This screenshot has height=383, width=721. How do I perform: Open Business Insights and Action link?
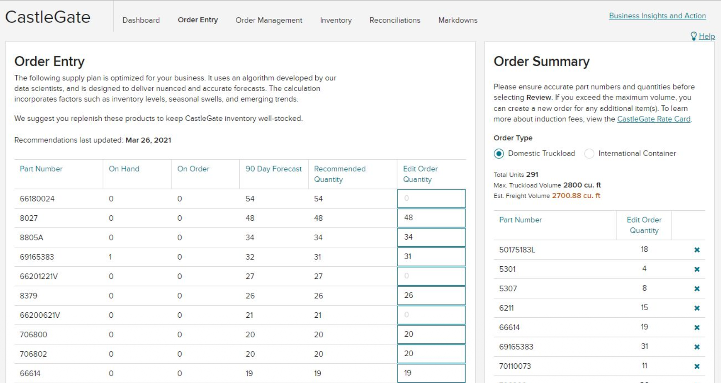657,16
